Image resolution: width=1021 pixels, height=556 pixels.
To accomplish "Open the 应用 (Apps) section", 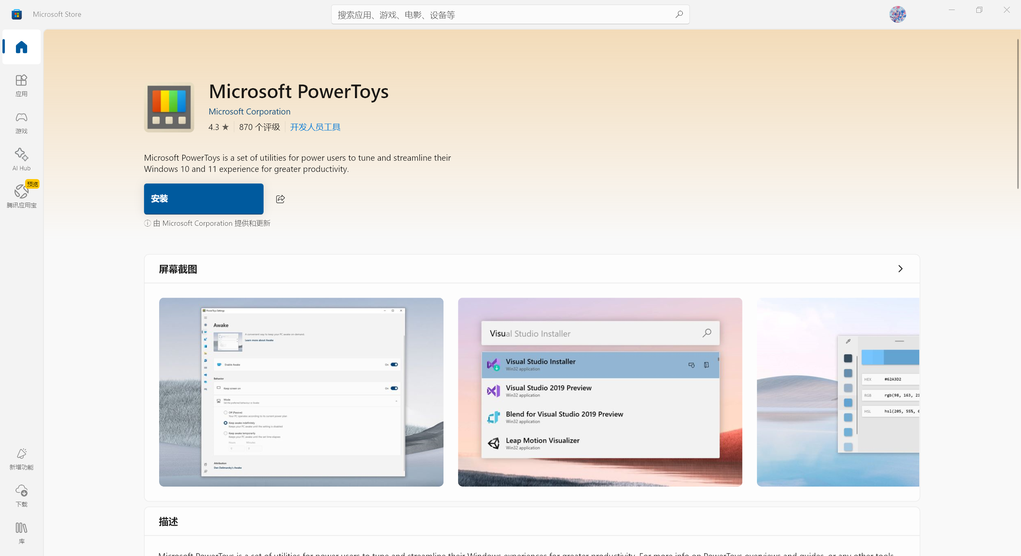I will [x=22, y=85].
